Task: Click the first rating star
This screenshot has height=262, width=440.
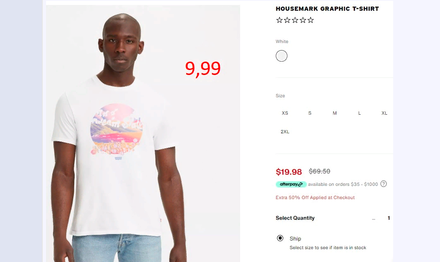Action: tap(279, 20)
